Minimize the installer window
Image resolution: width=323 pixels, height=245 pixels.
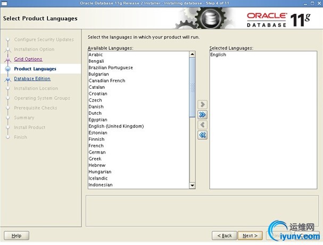tap(305, 4)
